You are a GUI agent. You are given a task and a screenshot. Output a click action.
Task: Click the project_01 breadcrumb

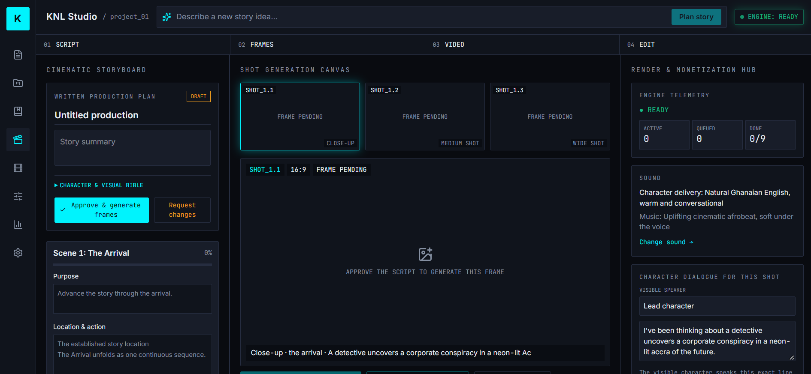coord(130,17)
